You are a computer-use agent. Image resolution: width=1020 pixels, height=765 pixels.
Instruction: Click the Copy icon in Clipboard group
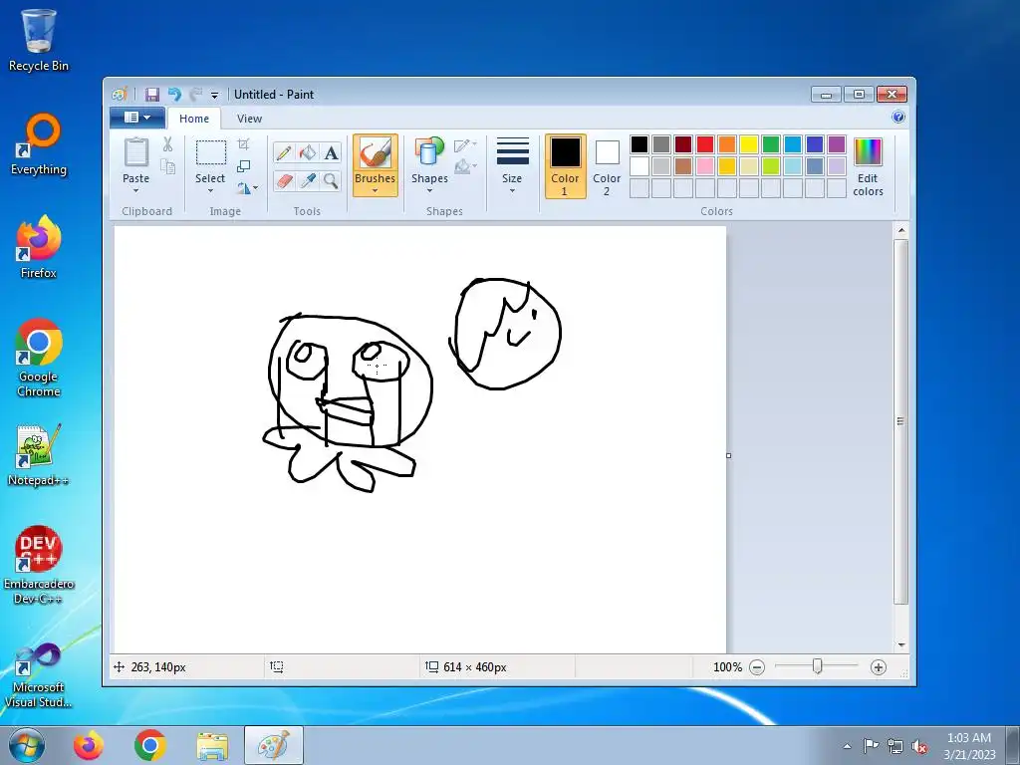[x=167, y=167]
